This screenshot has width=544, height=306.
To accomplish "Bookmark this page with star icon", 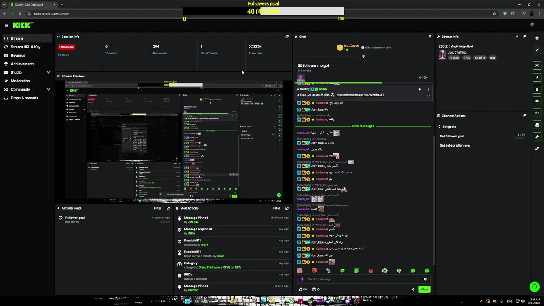I will tap(494, 14).
